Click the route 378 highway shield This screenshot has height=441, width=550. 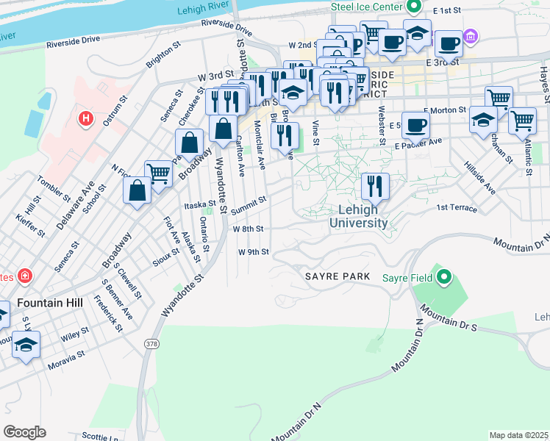point(151,344)
